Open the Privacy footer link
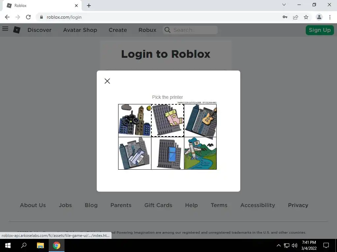Viewport: 337px width, 252px height. [x=298, y=205]
